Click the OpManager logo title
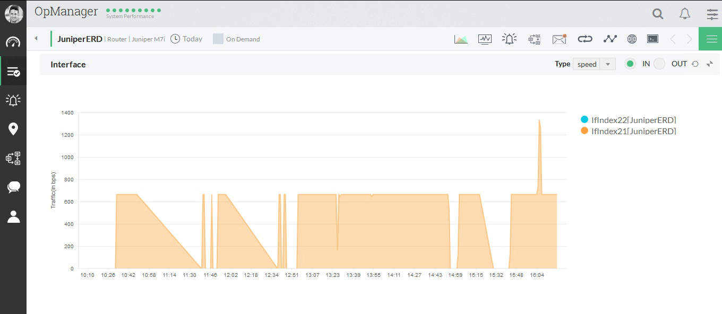Screen dimensions: 722x314 click(x=66, y=11)
